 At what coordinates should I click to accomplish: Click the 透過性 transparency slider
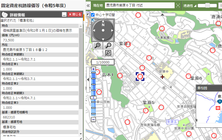tap(207, 5)
